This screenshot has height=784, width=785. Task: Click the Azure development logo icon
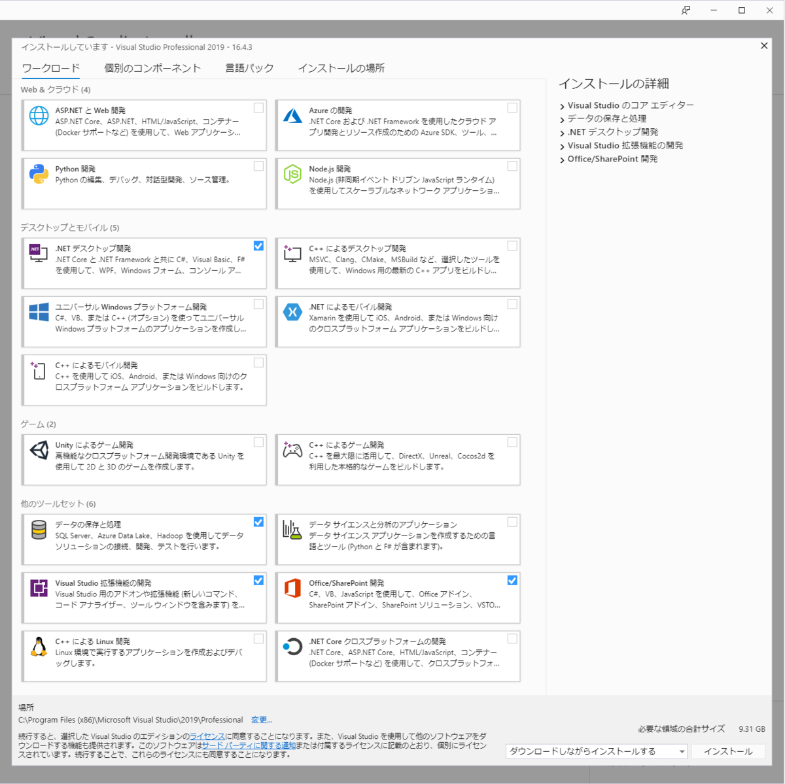tap(292, 116)
